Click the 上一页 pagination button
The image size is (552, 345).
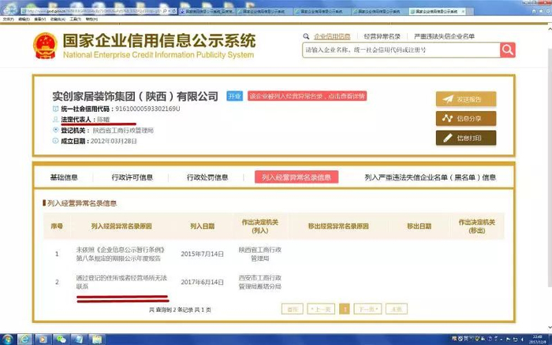point(321,309)
